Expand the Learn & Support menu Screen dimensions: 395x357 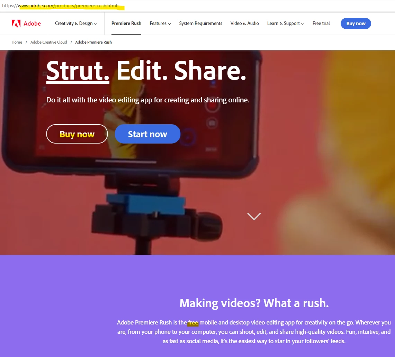coord(286,24)
